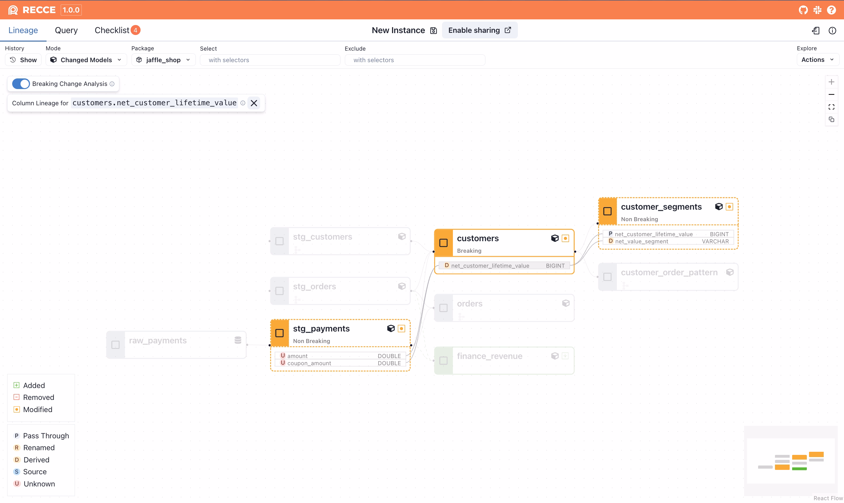The width and height of the screenshot is (844, 503).
Task: Open the help question mark icon
Action: pos(831,10)
